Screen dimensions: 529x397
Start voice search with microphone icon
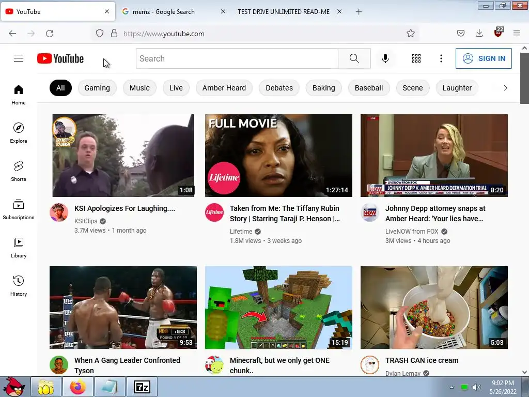pos(385,58)
